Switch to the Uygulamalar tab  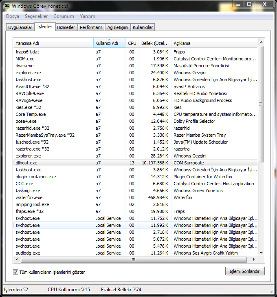pos(20,27)
